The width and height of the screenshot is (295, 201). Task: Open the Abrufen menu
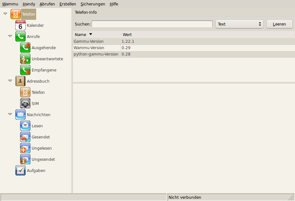pyautogui.click(x=47, y=4)
